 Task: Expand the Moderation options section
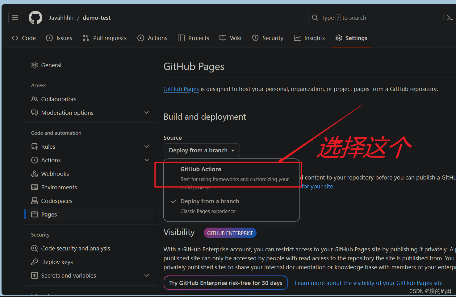[147, 112]
